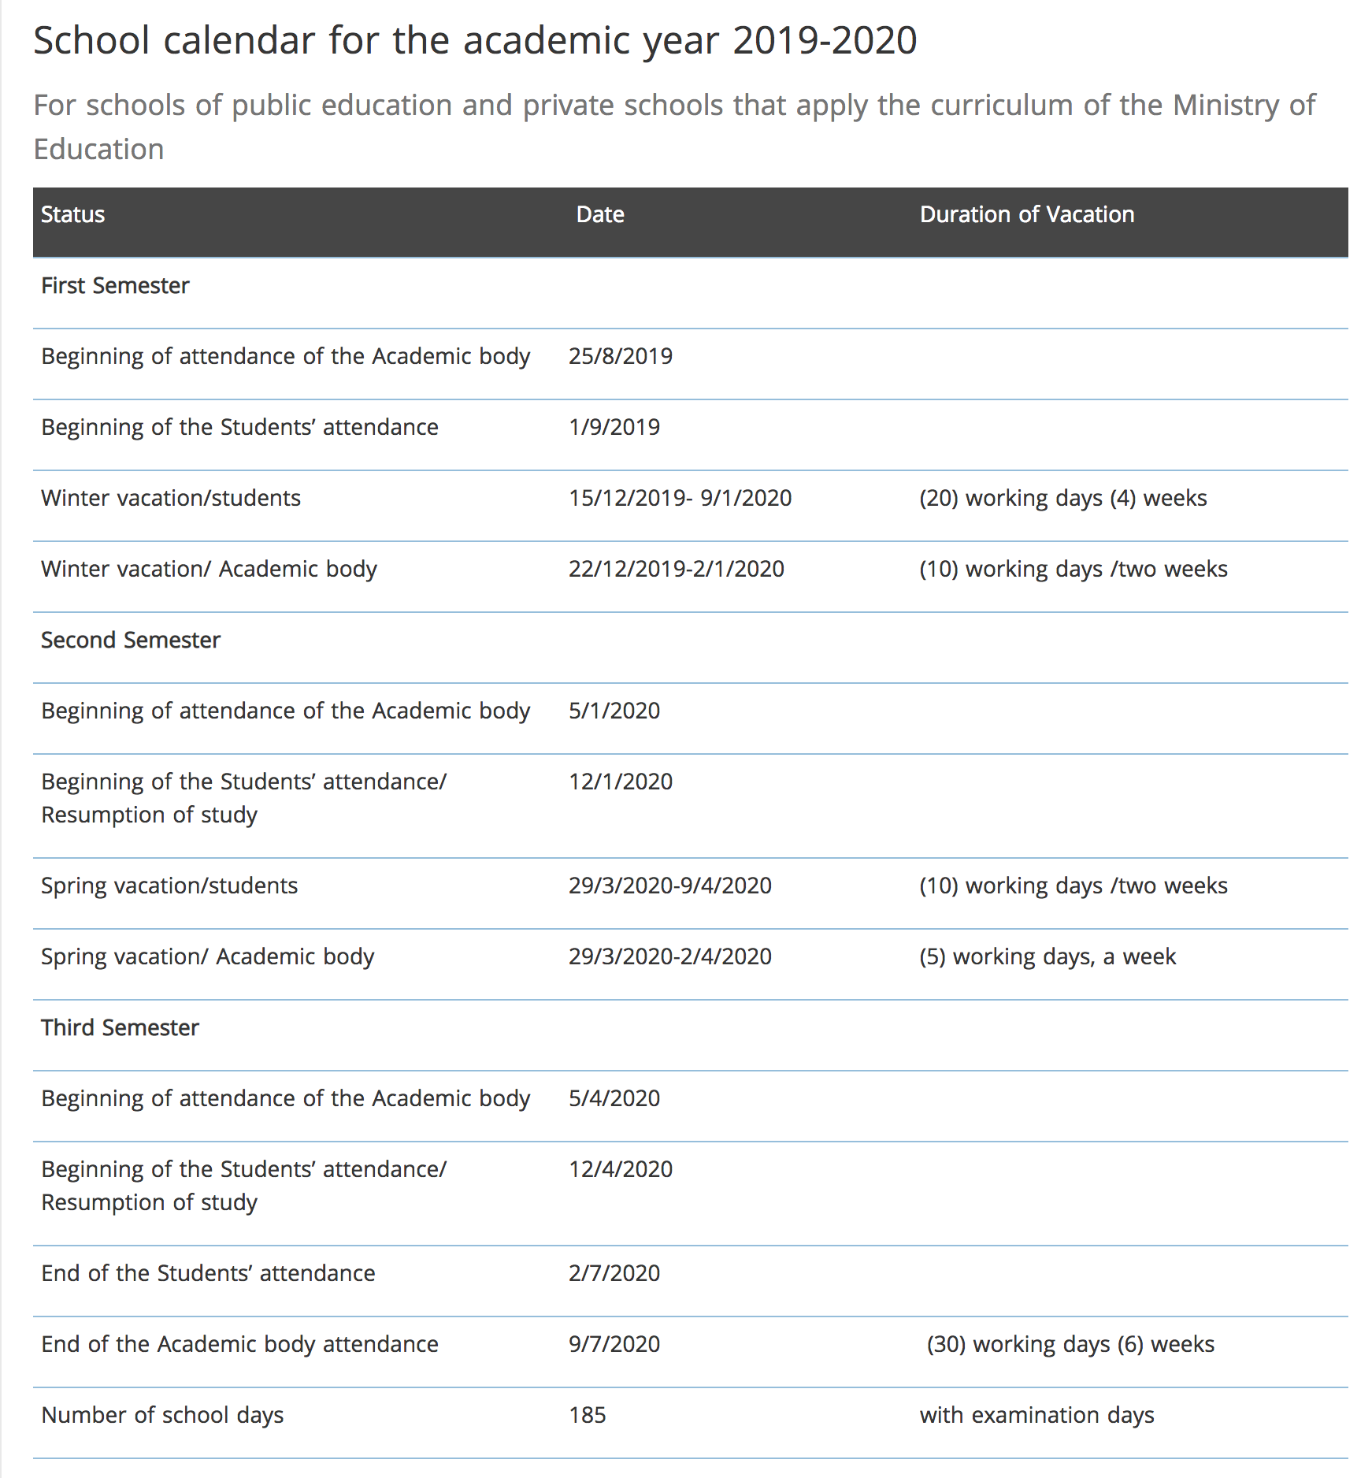The height and width of the screenshot is (1478, 1372).
Task: Click the Duration of Vacation header
Action: click(1027, 214)
